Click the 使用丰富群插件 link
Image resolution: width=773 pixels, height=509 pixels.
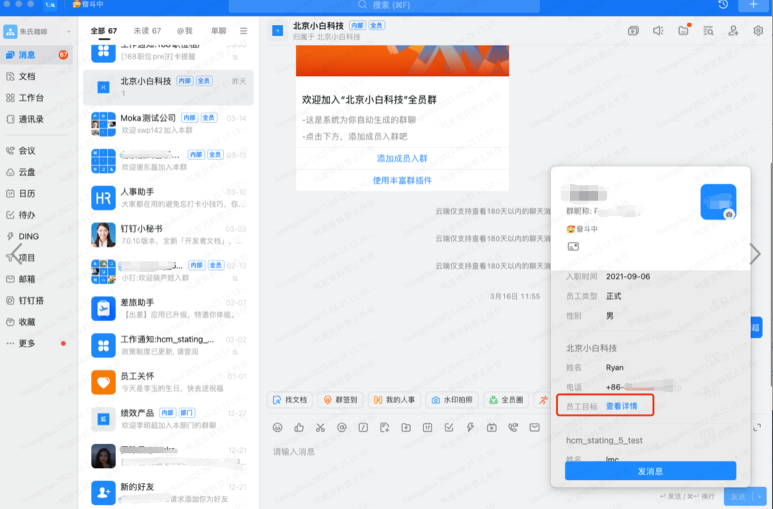coord(402,180)
